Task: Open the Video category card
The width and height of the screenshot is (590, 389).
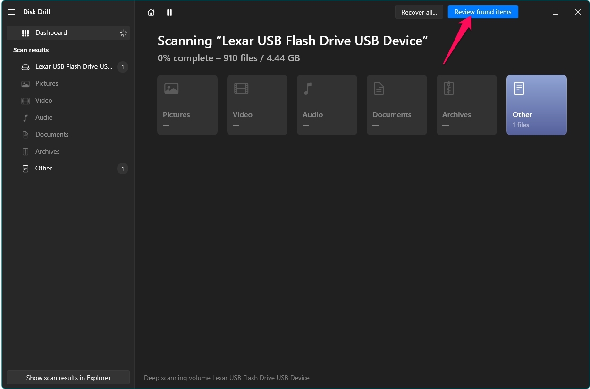Action: (257, 105)
